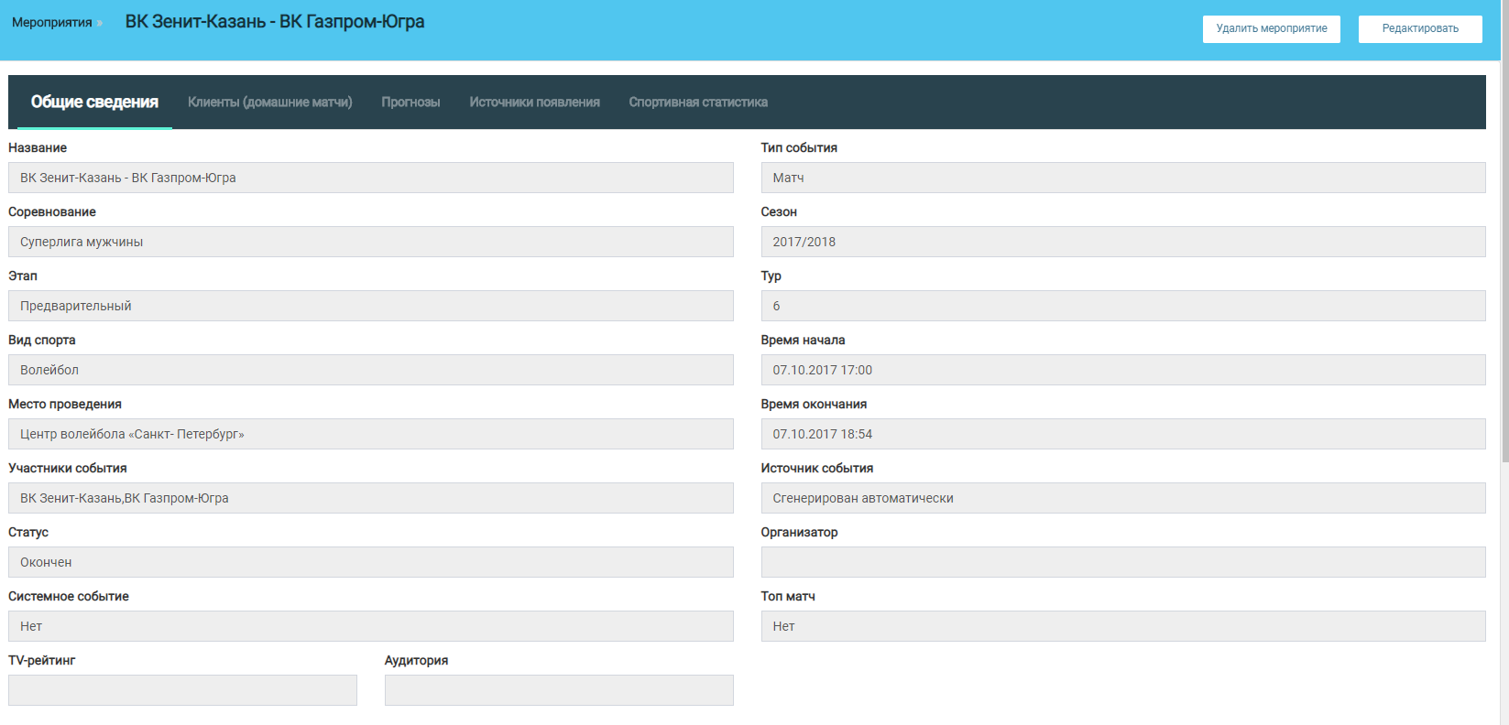This screenshot has height=725, width=1509.
Task: Click the Место проведения field
Action: 370,434
